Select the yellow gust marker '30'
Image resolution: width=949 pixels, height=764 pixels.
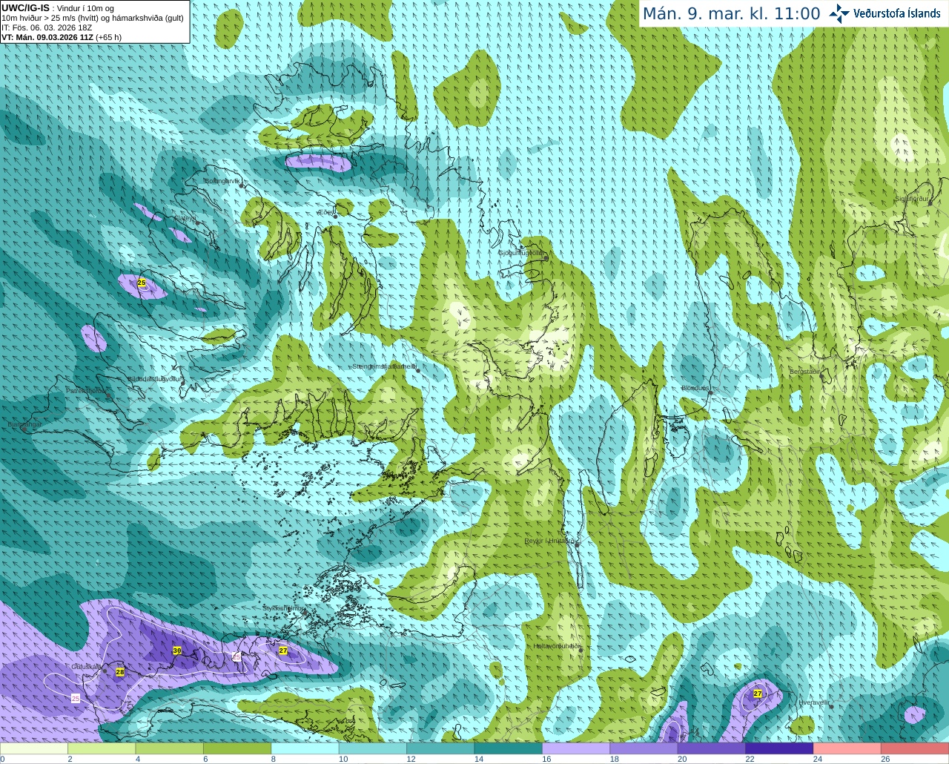[176, 651]
